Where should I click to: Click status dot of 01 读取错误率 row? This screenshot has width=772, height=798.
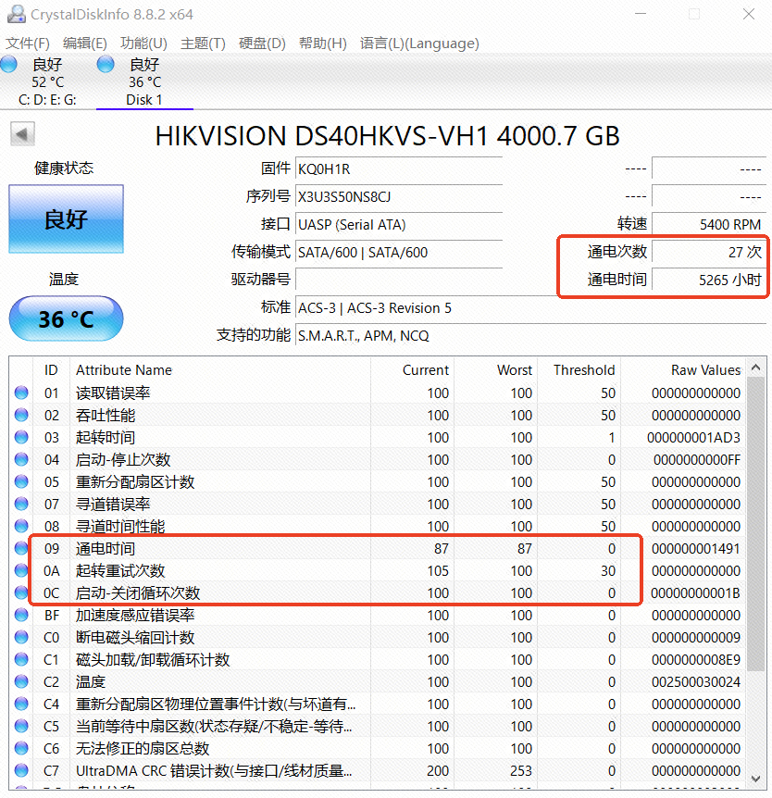[x=21, y=393]
